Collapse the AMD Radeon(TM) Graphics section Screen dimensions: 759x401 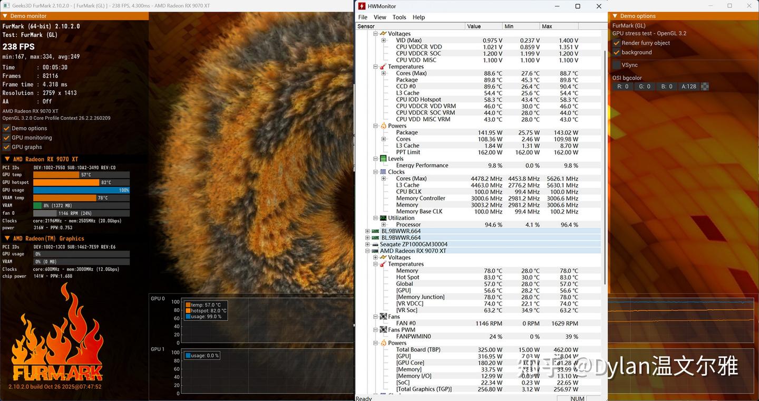point(7,238)
